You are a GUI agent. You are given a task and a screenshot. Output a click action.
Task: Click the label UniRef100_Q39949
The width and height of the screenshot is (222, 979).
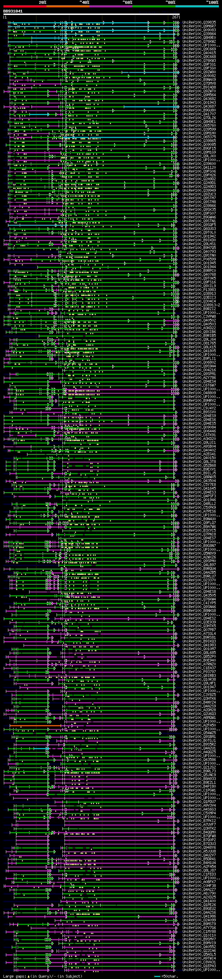click(199, 190)
